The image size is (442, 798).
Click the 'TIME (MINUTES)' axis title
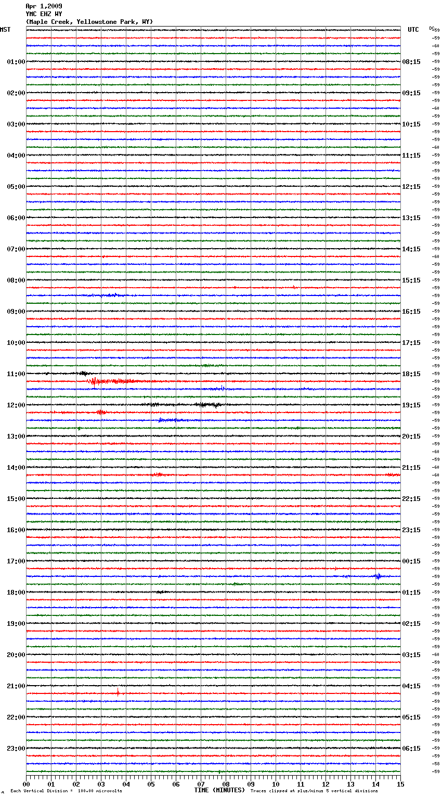click(x=219, y=790)
